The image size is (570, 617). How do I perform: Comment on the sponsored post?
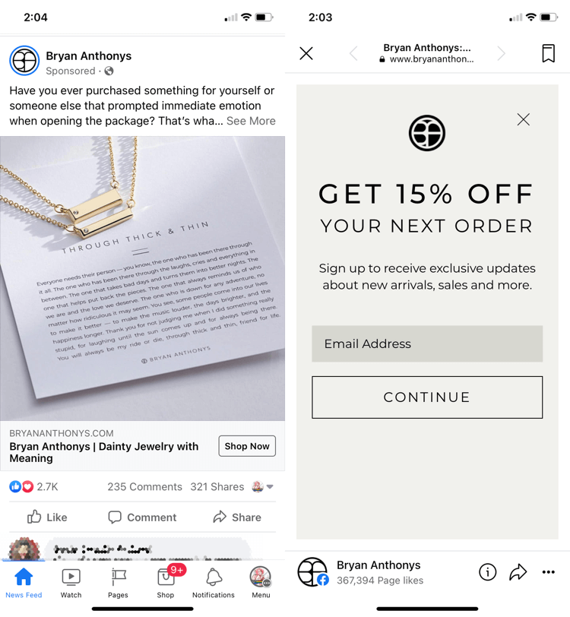pyautogui.click(x=142, y=517)
